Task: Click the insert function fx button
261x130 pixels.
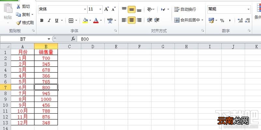Action: (73, 39)
